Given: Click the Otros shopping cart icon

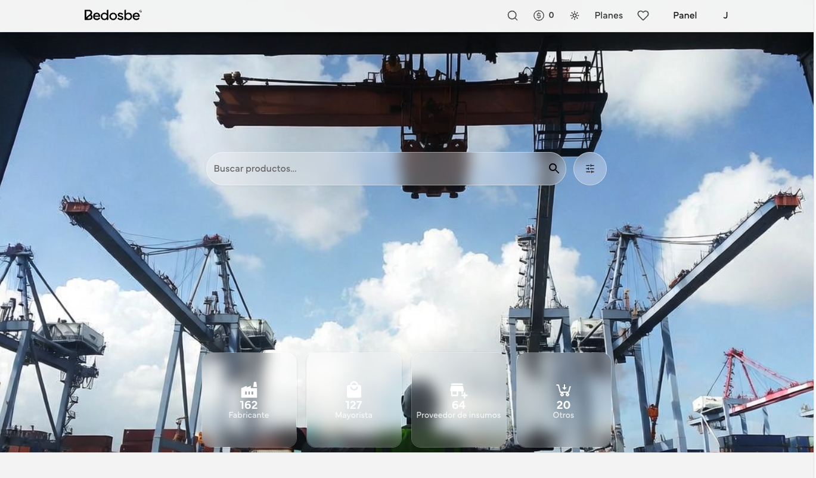Looking at the screenshot, I should (563, 390).
